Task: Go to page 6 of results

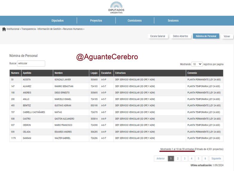Action: 205,158
